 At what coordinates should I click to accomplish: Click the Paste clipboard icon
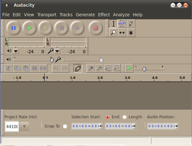(x=26, y=68)
